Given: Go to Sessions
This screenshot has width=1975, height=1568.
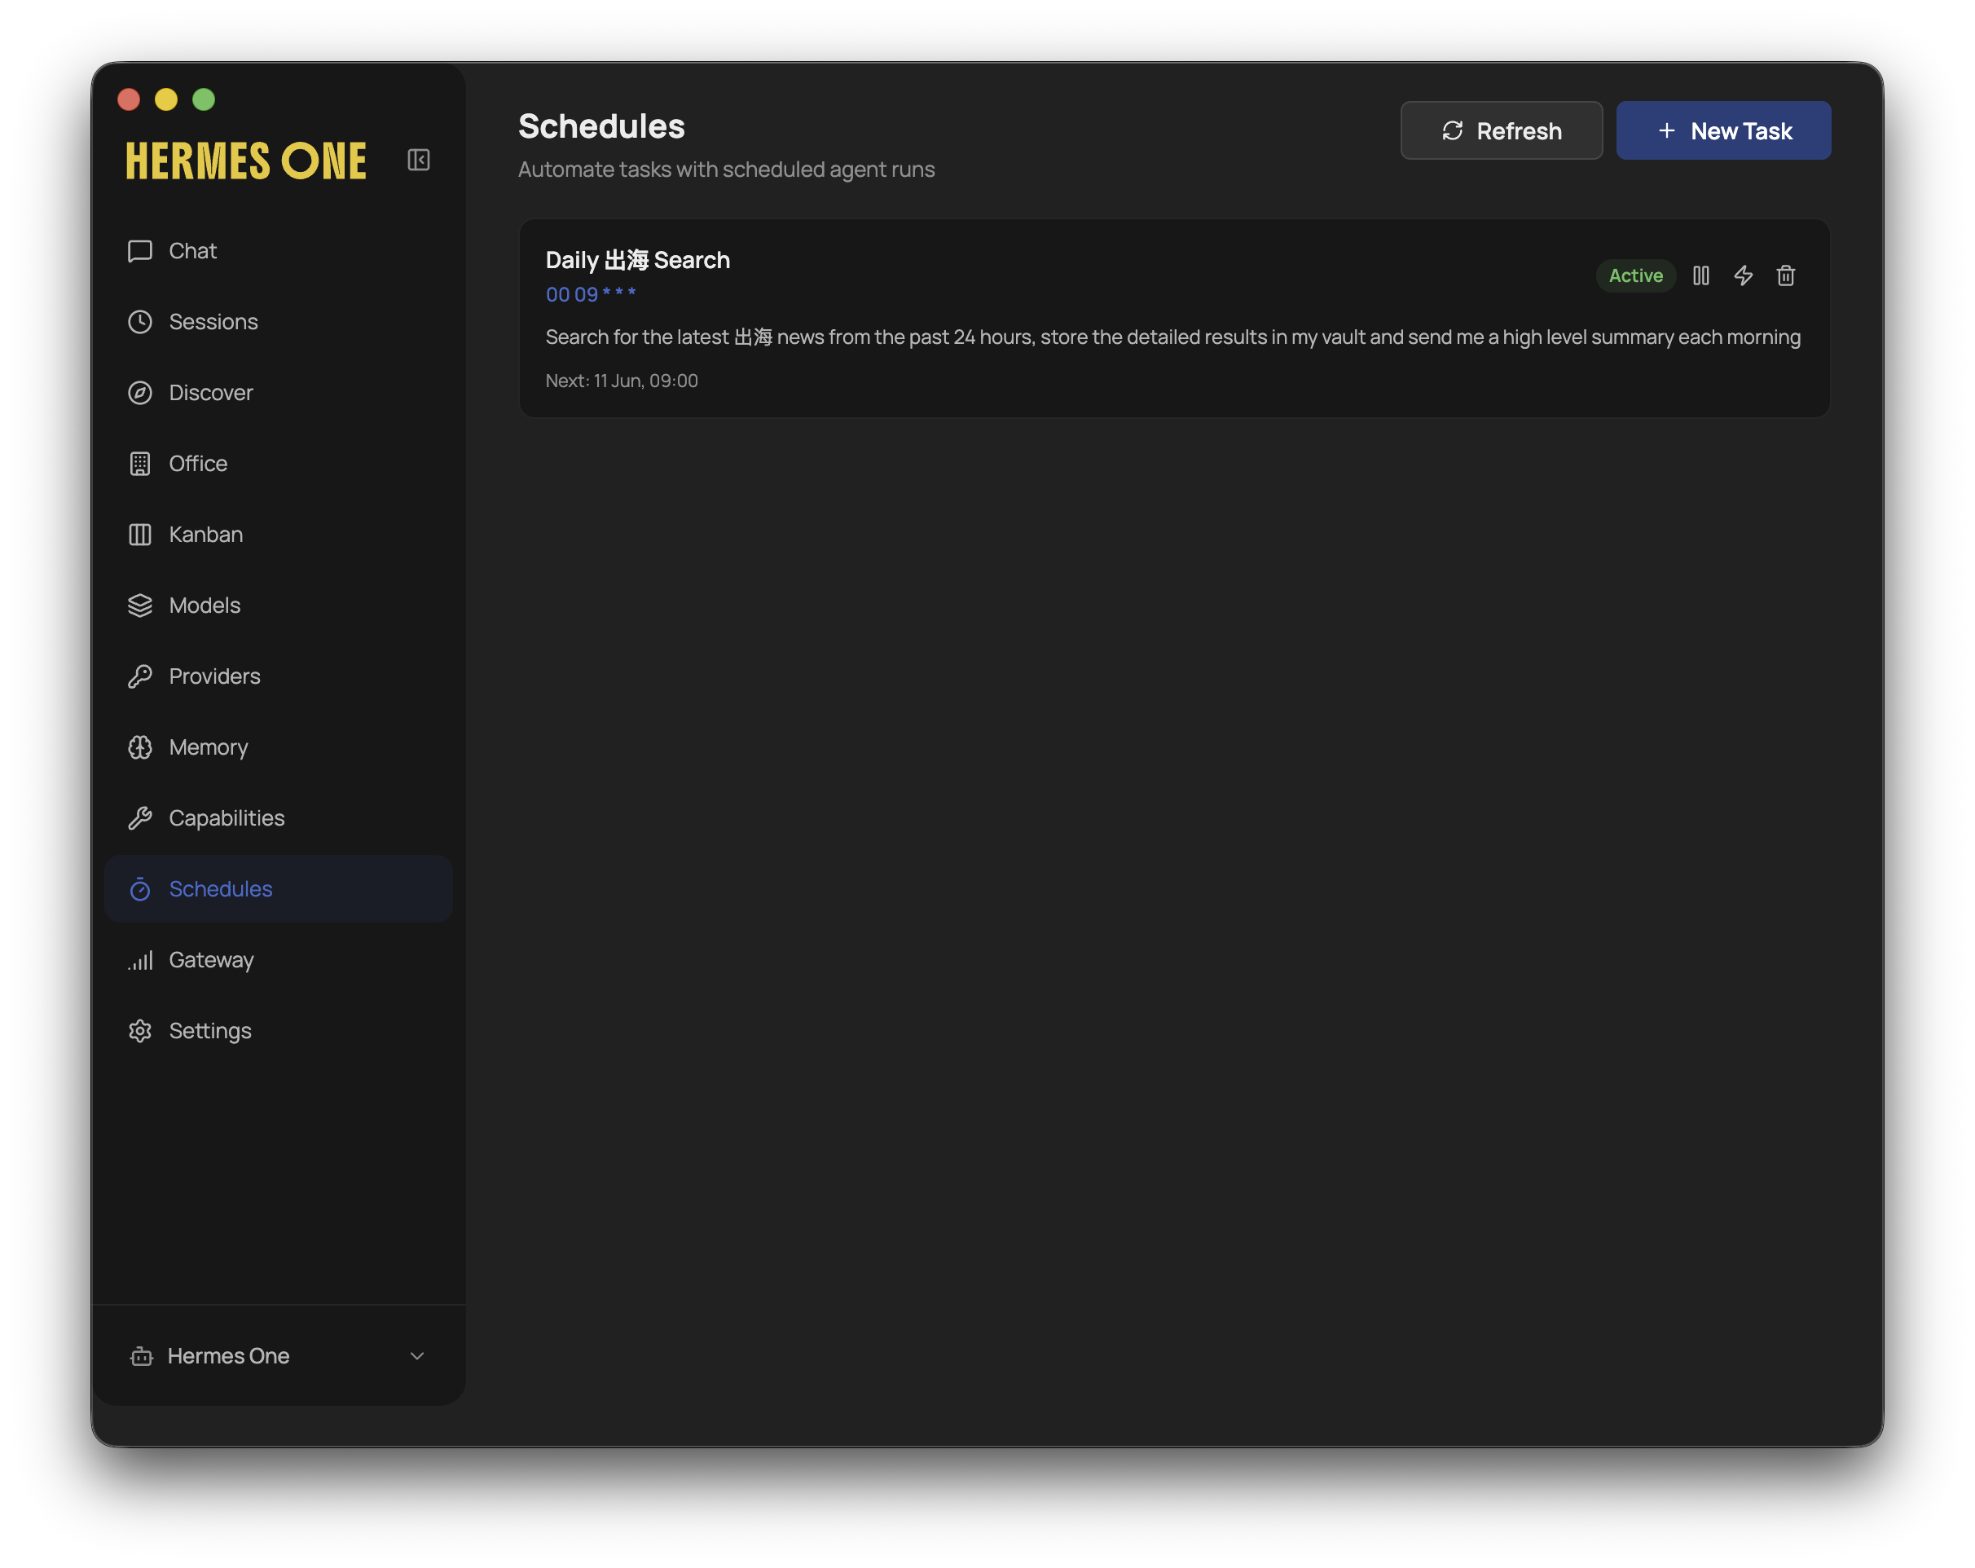Looking at the screenshot, I should (x=279, y=322).
